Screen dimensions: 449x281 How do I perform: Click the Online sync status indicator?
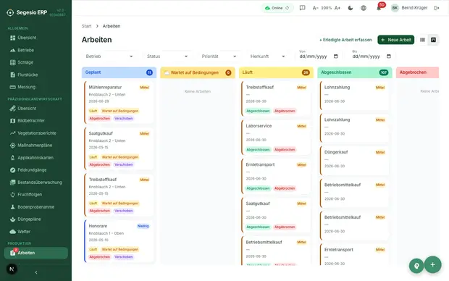coord(277,8)
